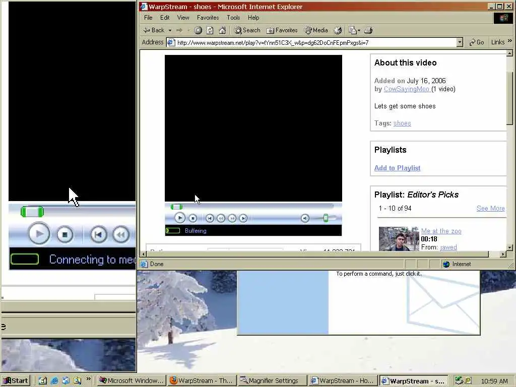516x387 pixels.
Task: Open the shoes tag link
Action: 402,123
